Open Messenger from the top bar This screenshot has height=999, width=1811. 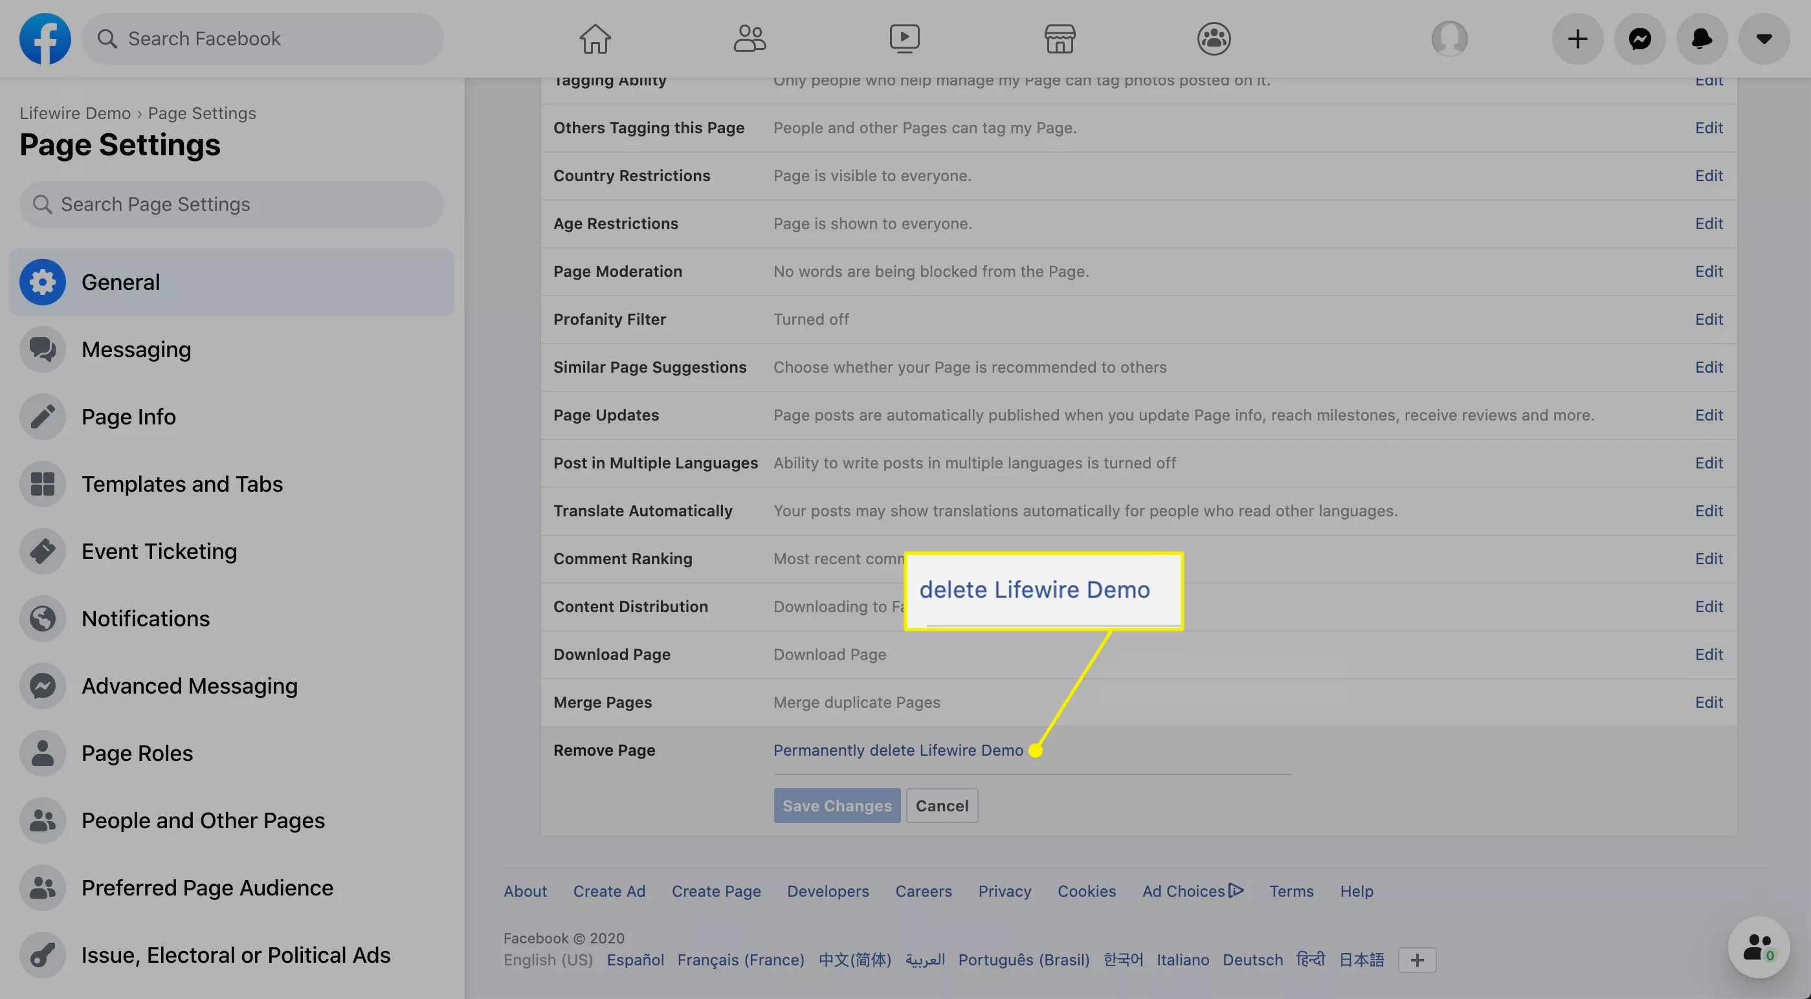pyautogui.click(x=1639, y=39)
